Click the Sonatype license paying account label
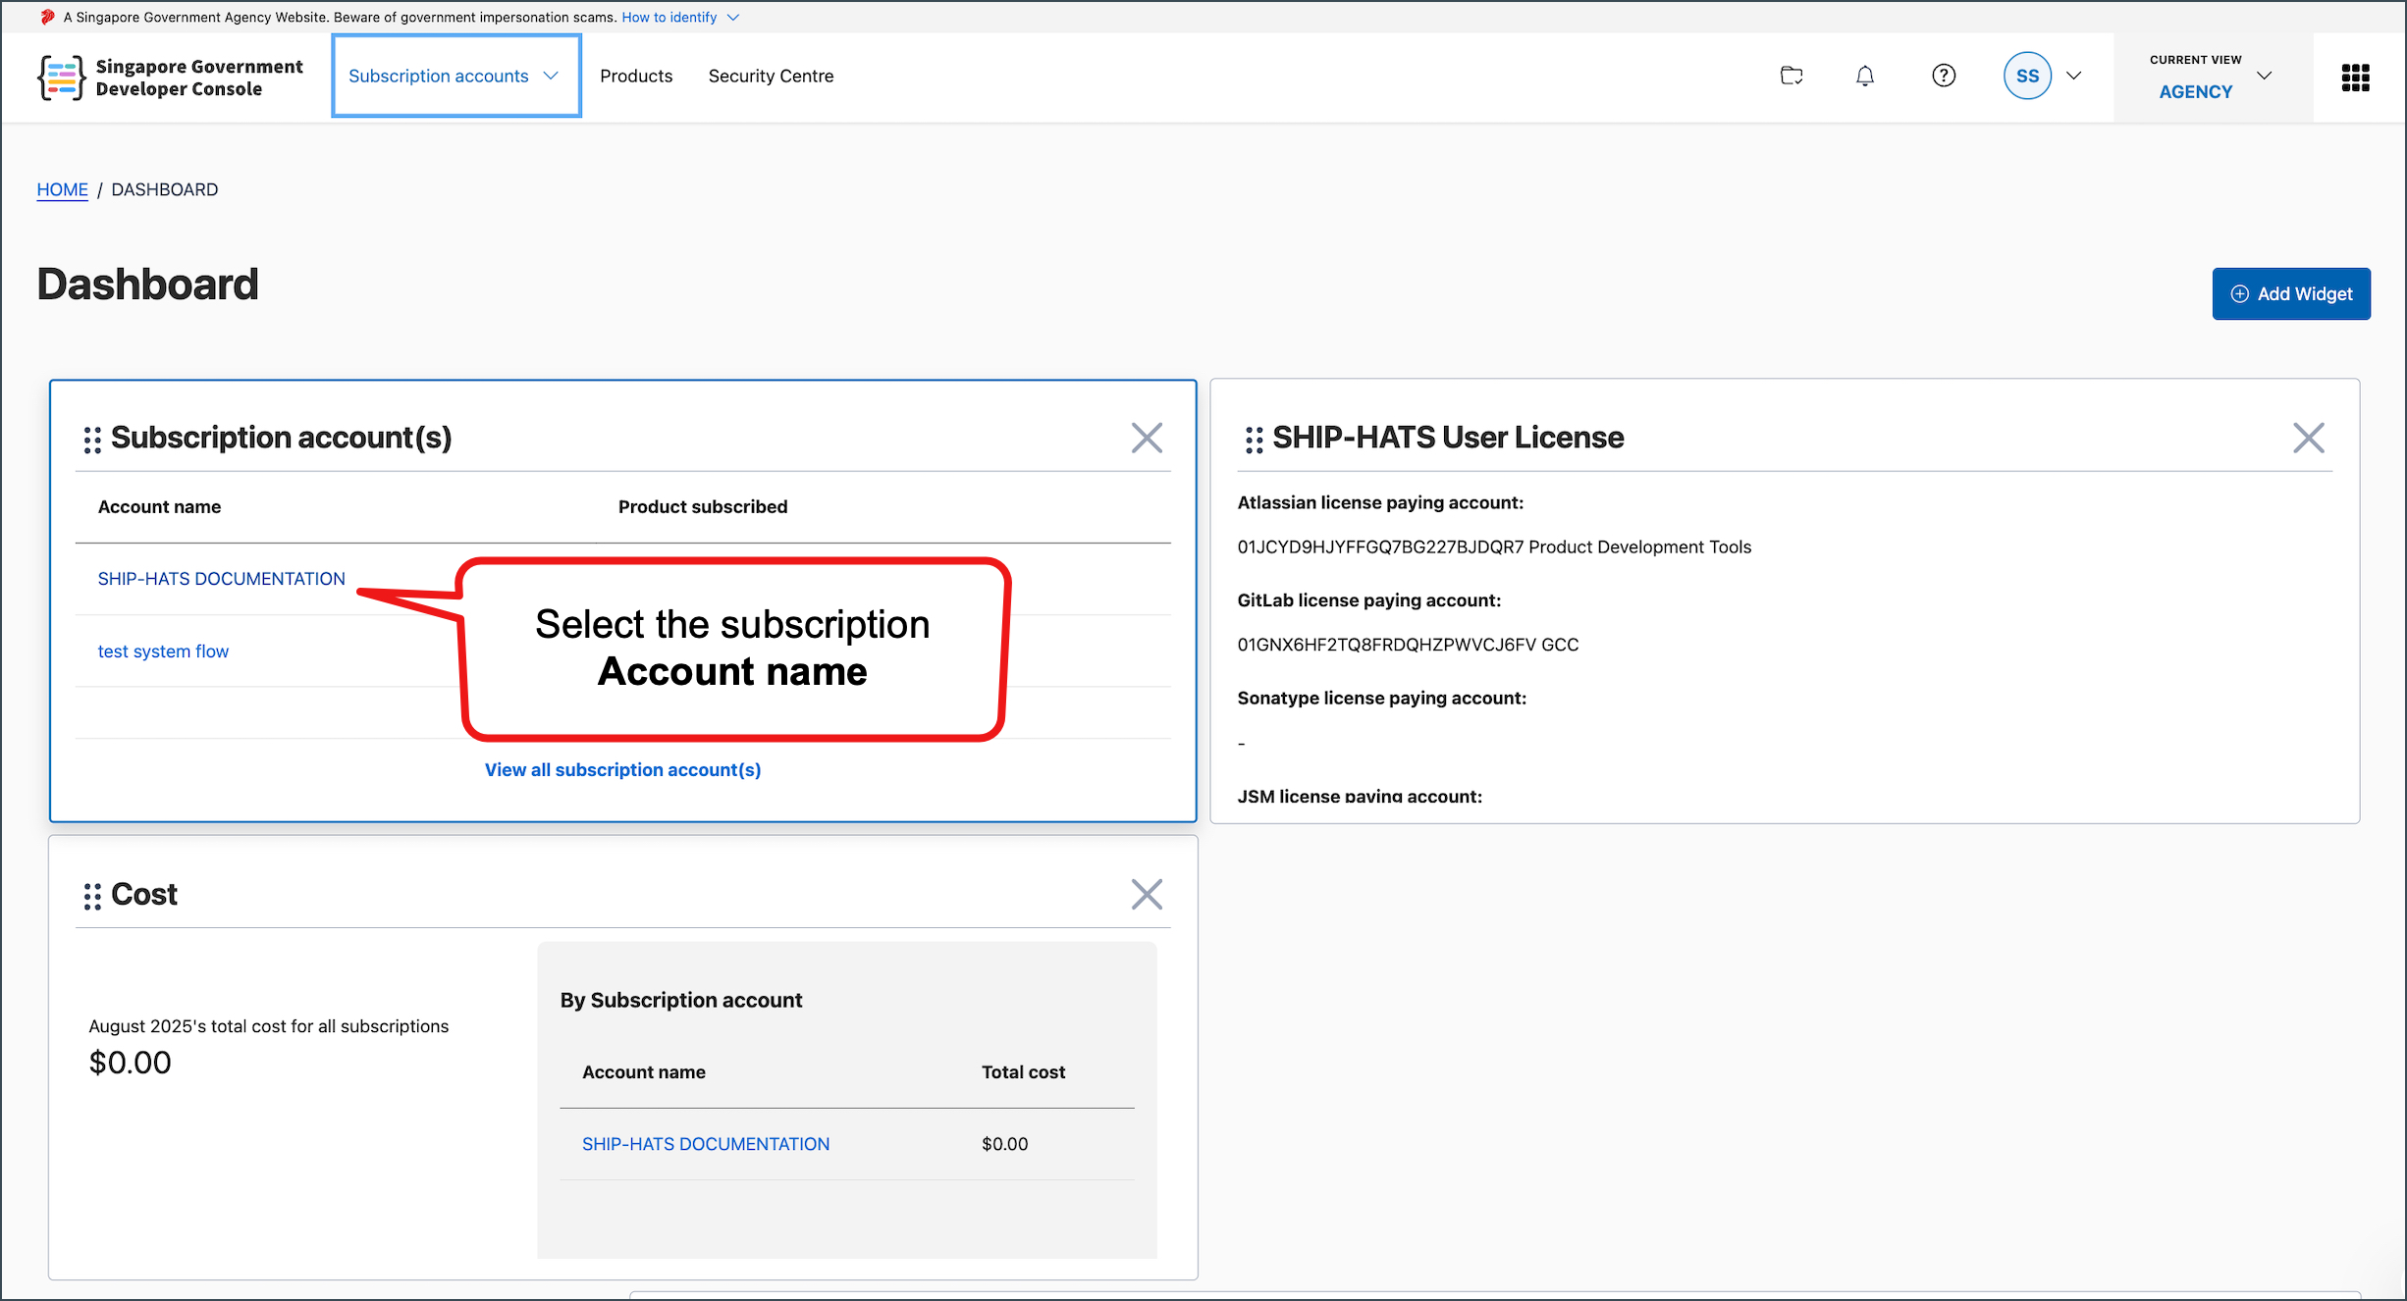 (1381, 699)
